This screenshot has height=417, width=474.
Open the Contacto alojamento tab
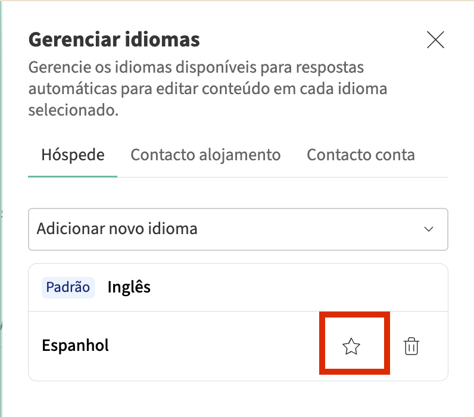[205, 155]
